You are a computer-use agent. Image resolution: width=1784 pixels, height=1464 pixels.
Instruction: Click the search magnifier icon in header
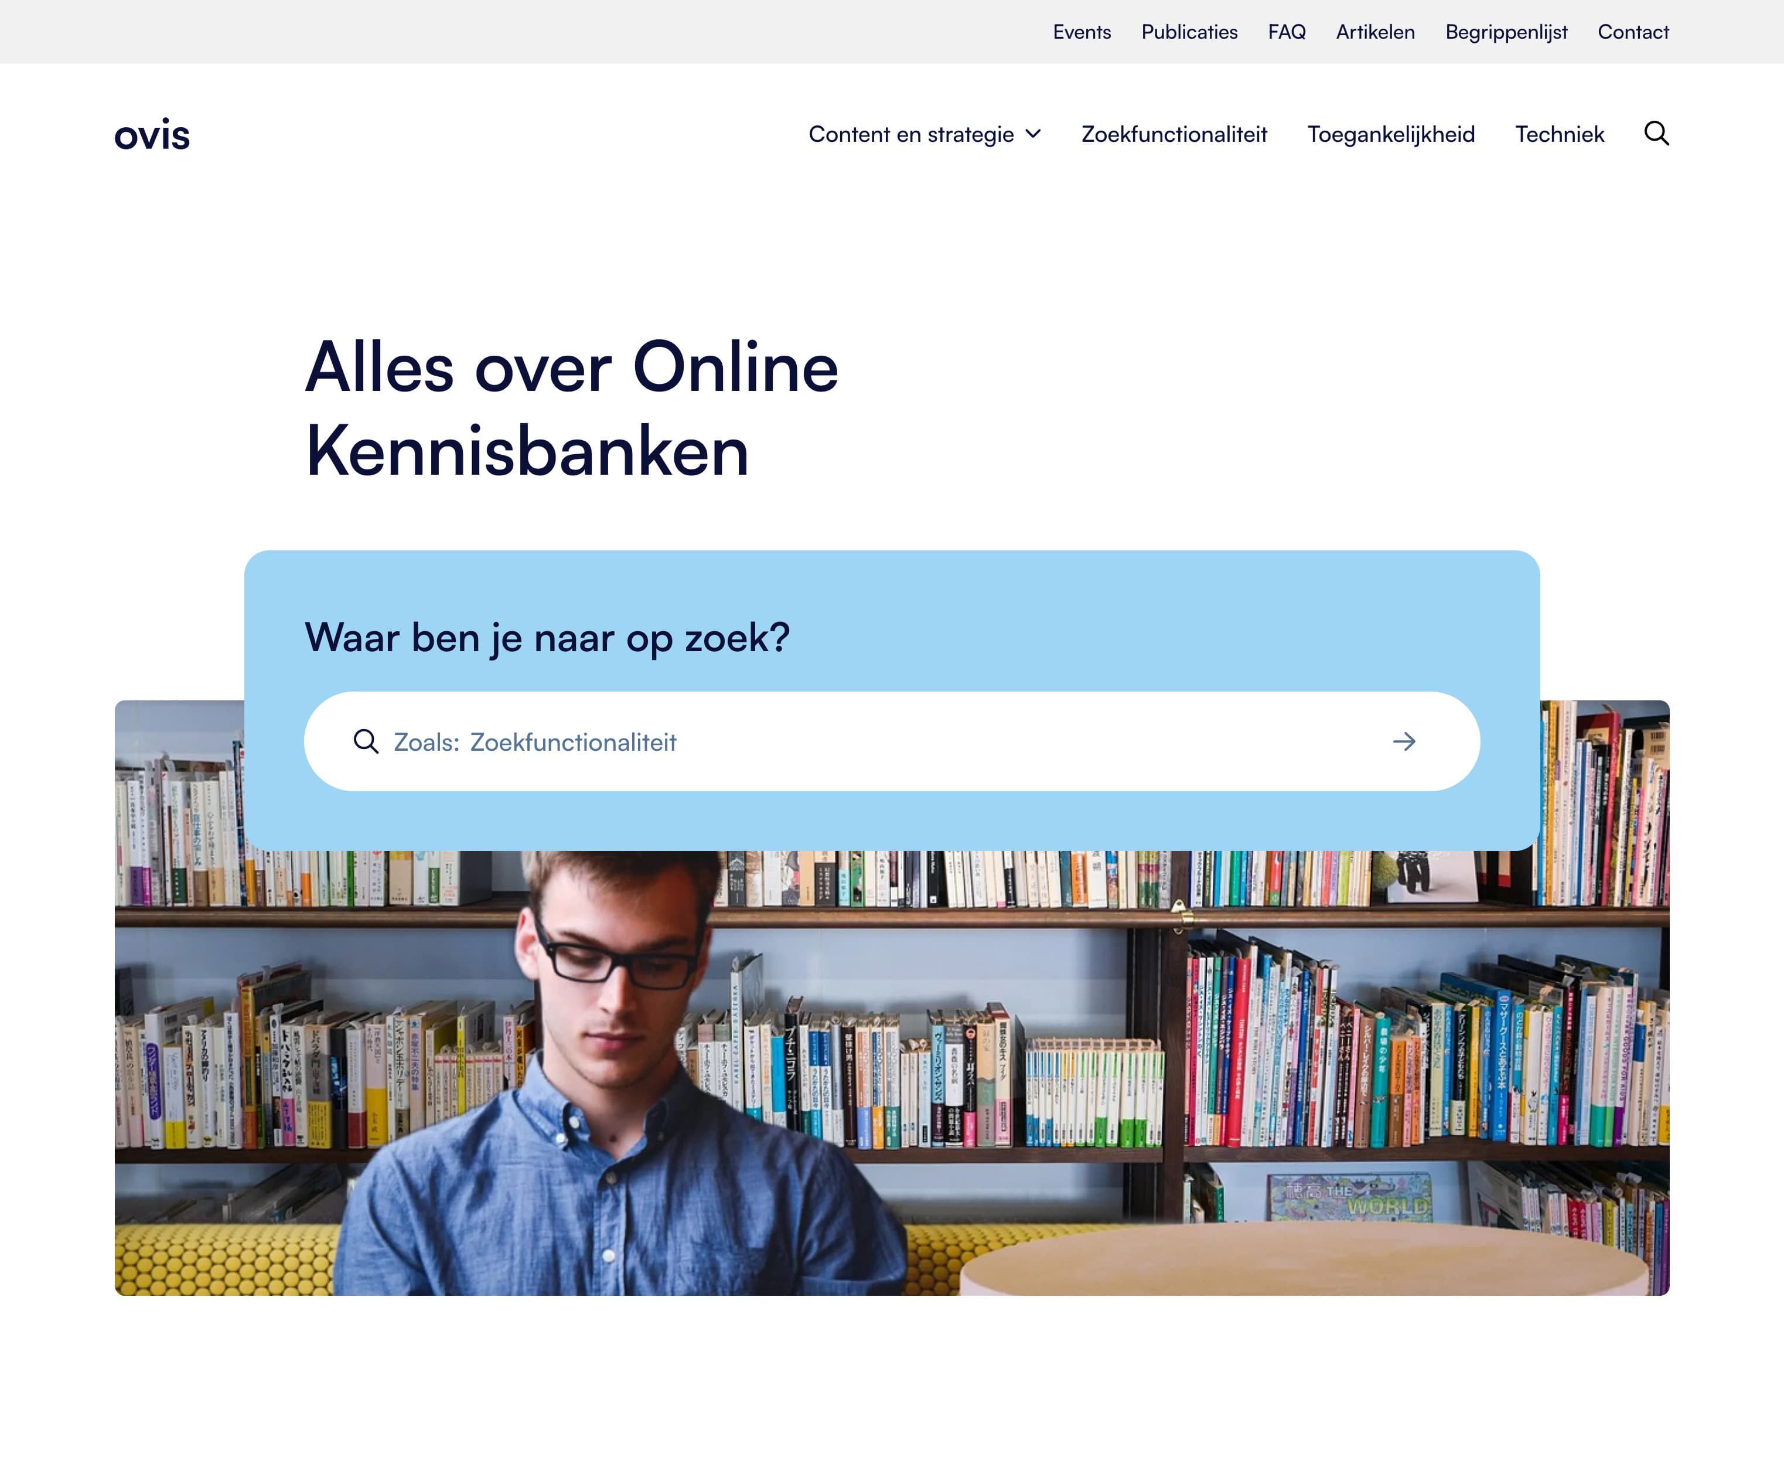click(1656, 134)
